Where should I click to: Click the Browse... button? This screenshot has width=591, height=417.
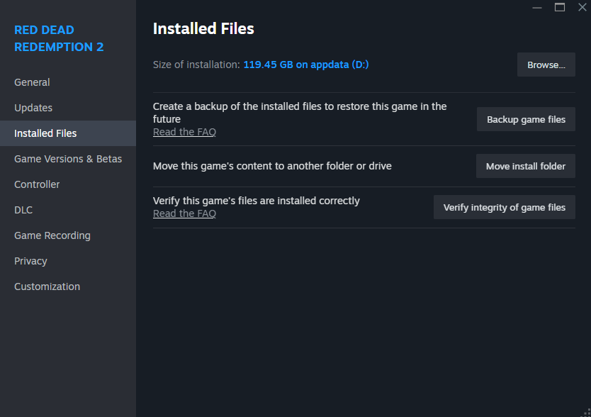(x=546, y=65)
